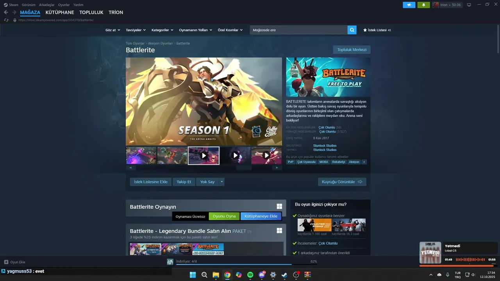The height and width of the screenshot is (281, 500).
Task: Click the Takip Et button
Action: [x=184, y=182]
